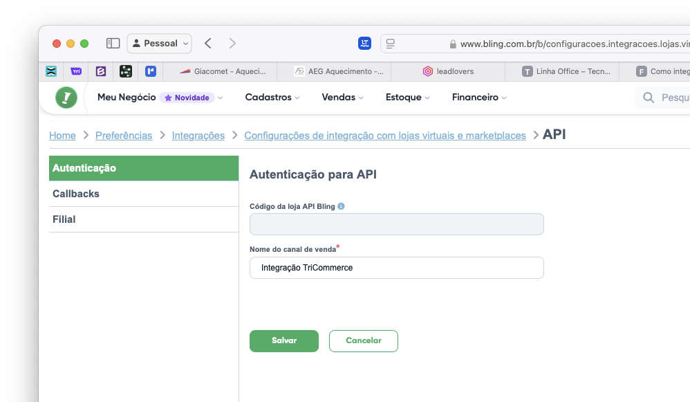The image size is (690, 402).
Task: Expand the chevron beside Novidade
Action: click(221, 98)
